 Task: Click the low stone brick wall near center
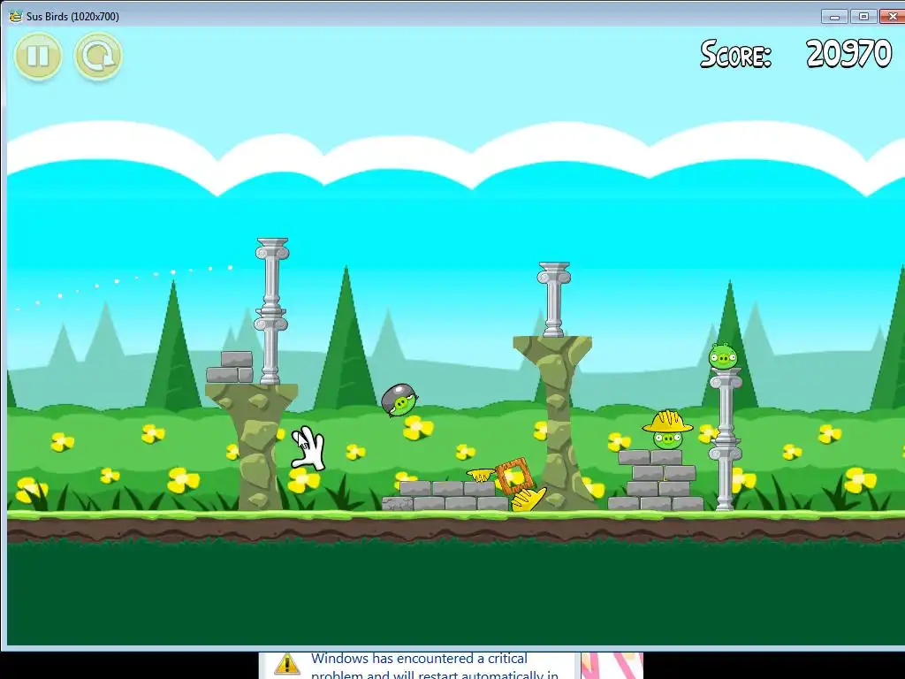point(445,496)
